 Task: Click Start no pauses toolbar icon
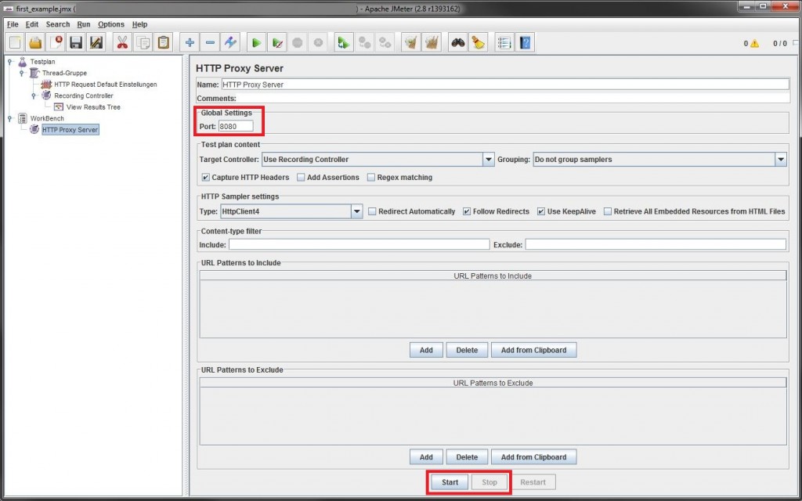(277, 42)
